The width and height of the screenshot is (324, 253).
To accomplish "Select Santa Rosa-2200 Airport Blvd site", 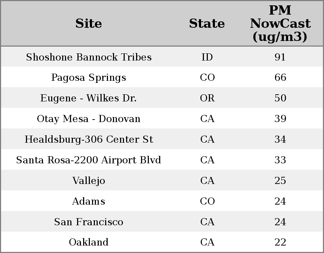I will click(88, 160).
